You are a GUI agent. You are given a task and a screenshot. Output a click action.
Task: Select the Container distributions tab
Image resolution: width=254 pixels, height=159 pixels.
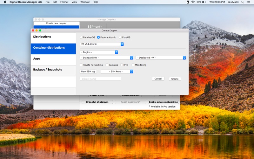53,49
